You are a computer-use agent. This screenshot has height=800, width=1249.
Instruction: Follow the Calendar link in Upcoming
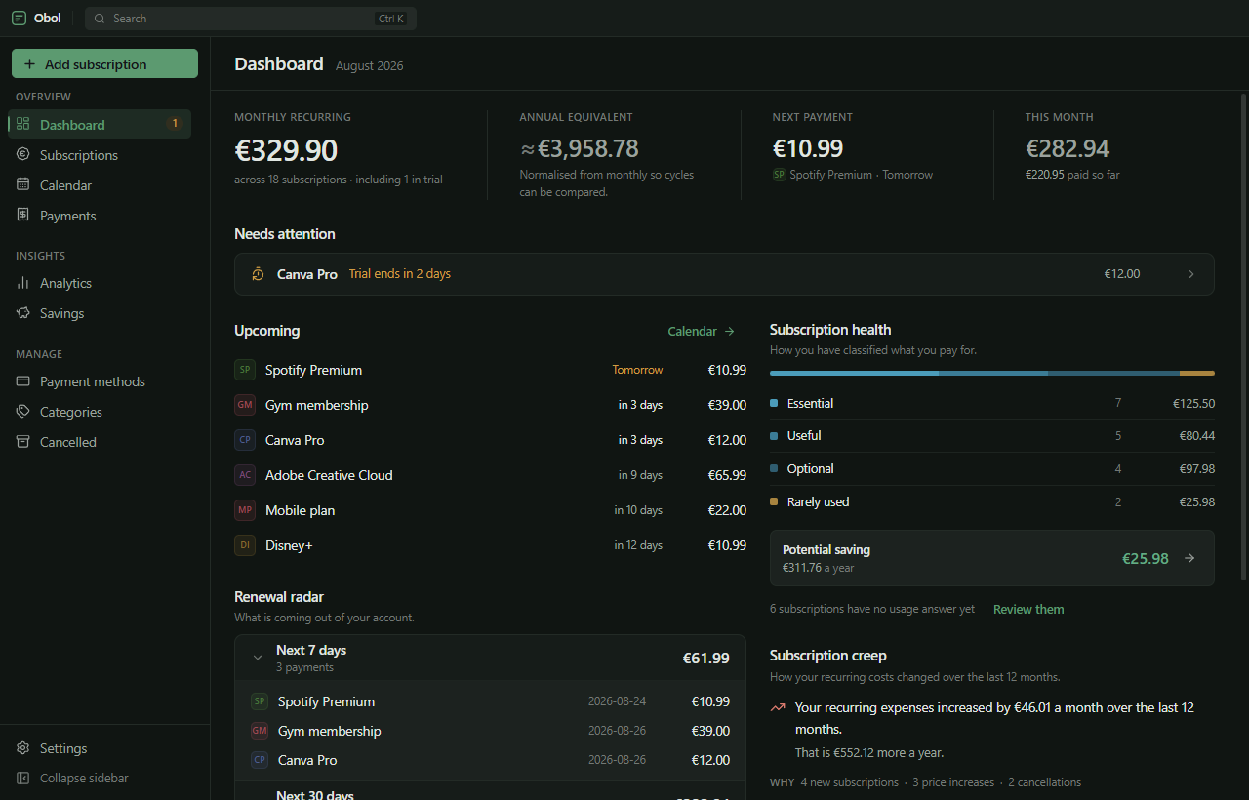(x=702, y=331)
